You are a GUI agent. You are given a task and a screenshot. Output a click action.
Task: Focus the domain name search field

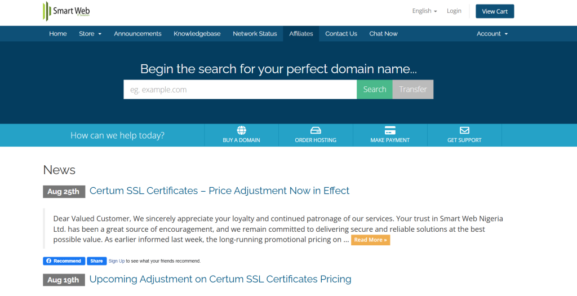pos(240,90)
